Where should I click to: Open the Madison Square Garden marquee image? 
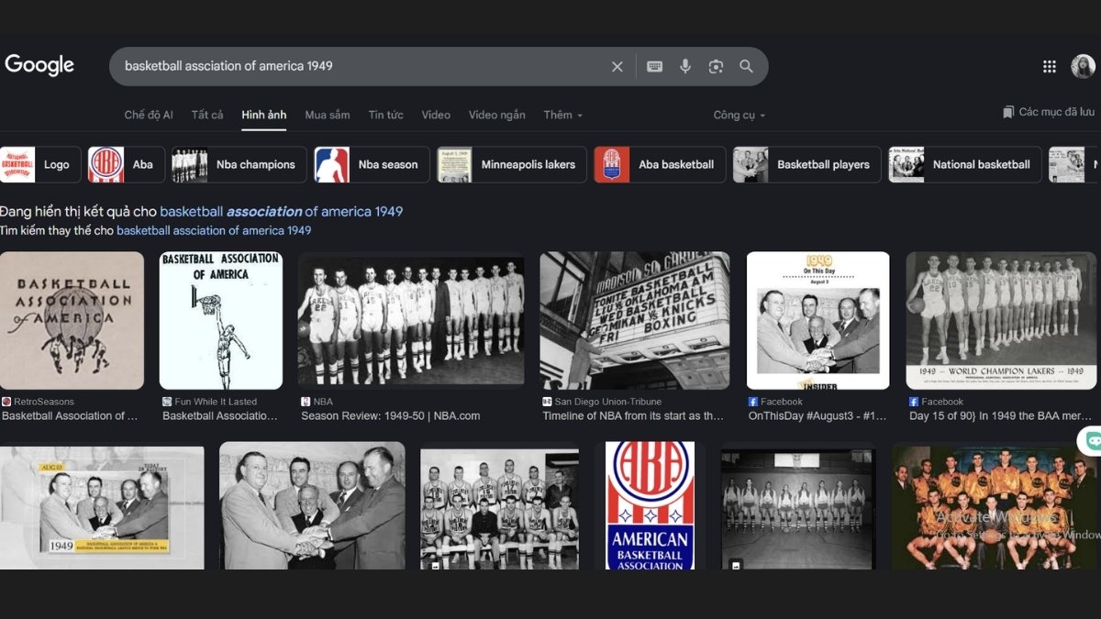(x=634, y=321)
